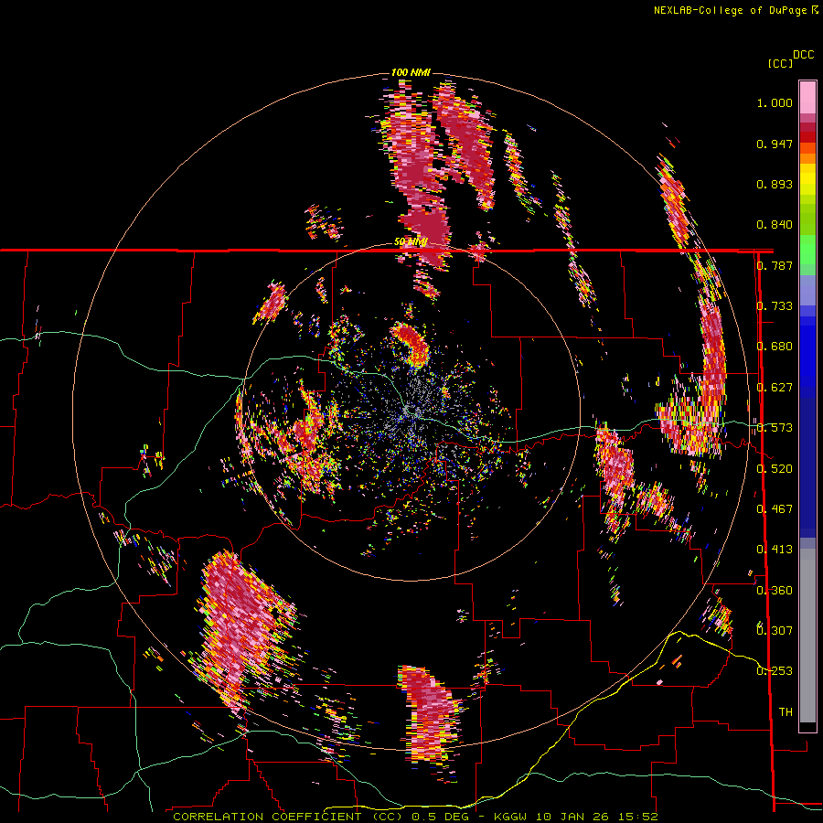
Task: Click the 1.000 scale value
Action: tap(775, 102)
